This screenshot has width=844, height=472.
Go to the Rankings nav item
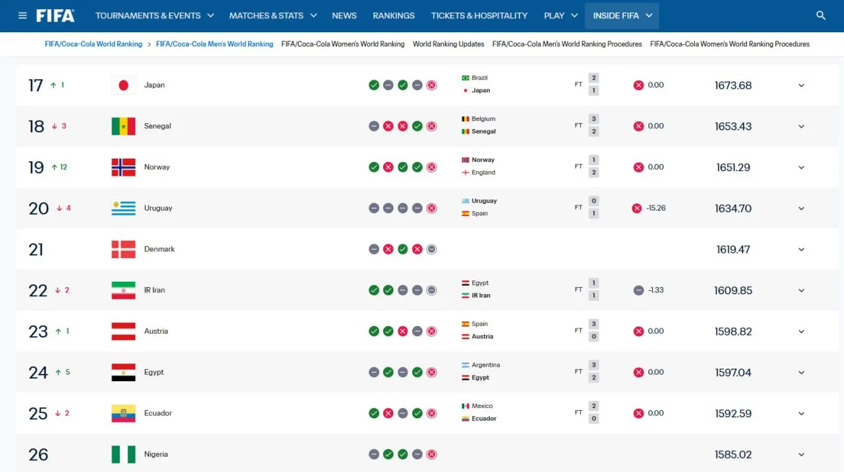[394, 16]
